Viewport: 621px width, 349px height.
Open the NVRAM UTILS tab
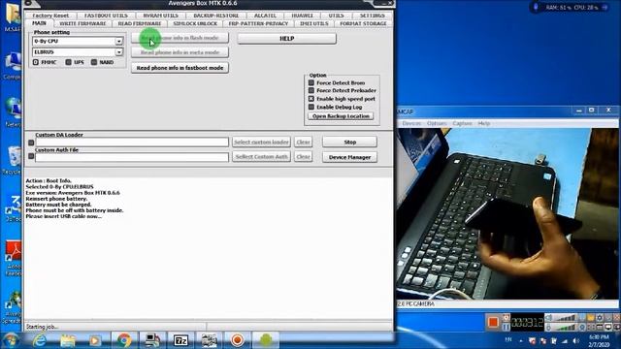click(x=160, y=16)
